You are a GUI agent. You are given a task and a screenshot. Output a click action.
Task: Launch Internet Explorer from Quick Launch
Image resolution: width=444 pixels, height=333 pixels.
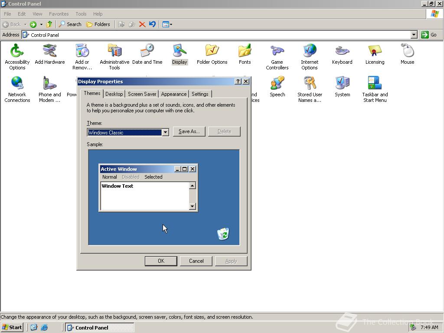44,328
